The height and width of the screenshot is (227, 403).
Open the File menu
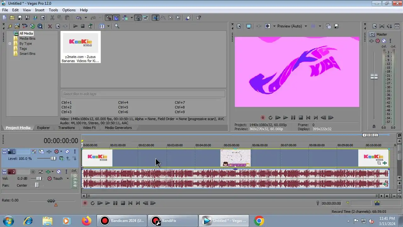5,10
